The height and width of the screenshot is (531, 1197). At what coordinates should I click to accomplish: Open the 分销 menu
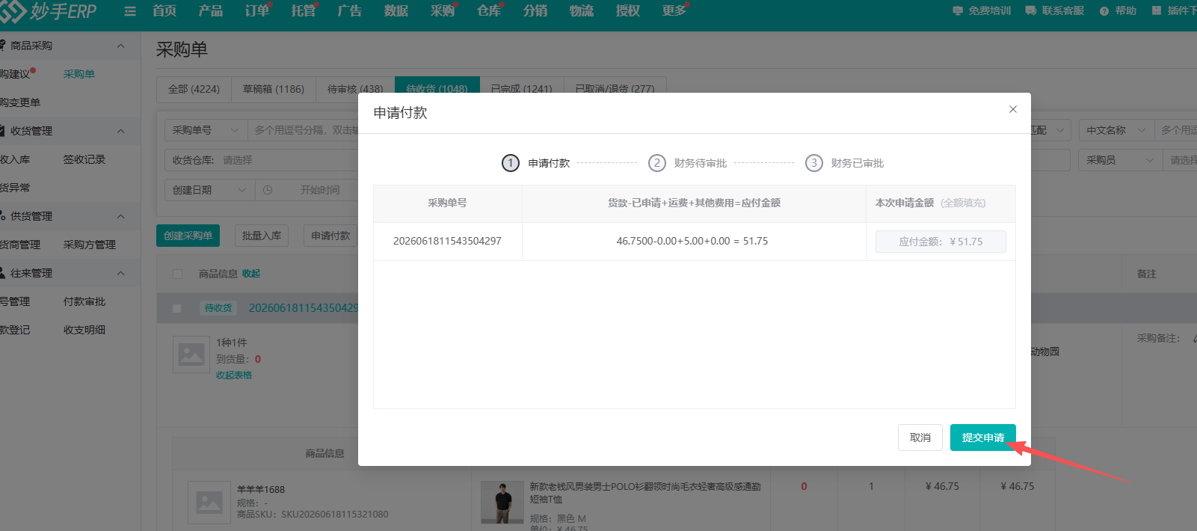click(x=535, y=10)
